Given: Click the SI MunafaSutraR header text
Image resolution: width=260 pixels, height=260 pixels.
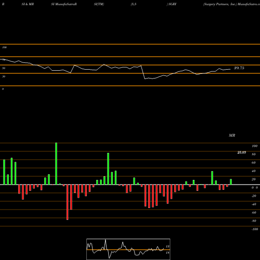Looking at the screenshot, I should [x=64, y=4].
